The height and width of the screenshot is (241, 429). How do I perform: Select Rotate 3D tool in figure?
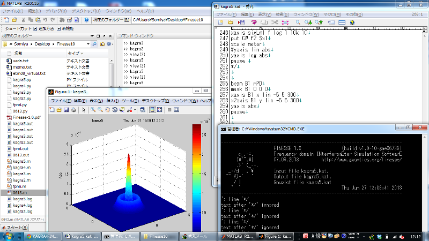click(115, 110)
